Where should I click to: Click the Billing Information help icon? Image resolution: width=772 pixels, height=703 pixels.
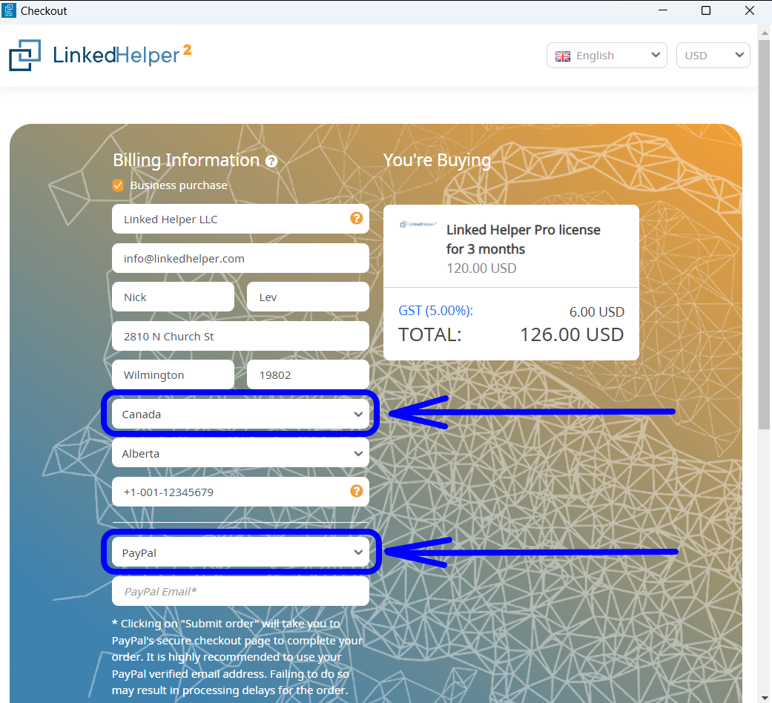(271, 161)
